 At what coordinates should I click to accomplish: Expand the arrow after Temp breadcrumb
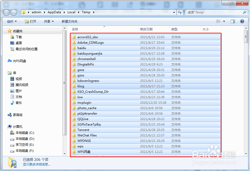pyautogui.click(x=94, y=12)
